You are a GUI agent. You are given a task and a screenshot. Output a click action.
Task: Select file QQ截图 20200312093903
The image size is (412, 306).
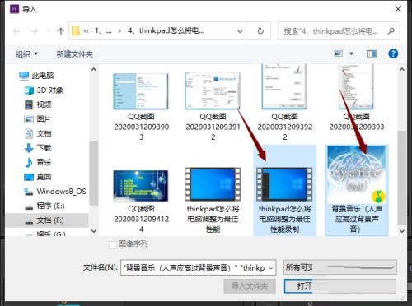coord(141,107)
